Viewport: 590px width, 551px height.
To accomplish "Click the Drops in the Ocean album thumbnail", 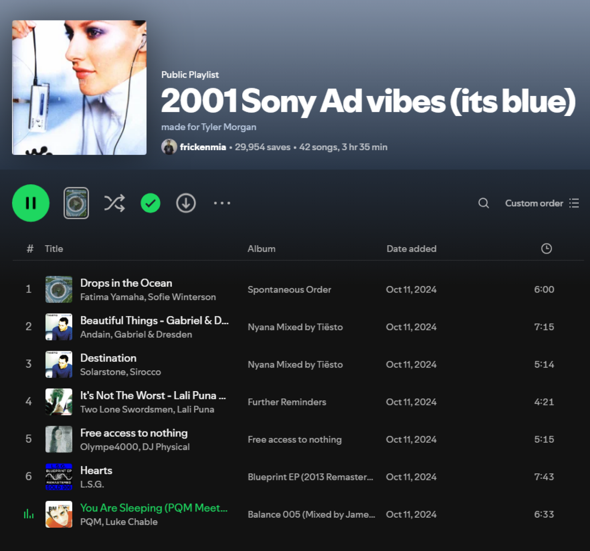I will coord(59,289).
